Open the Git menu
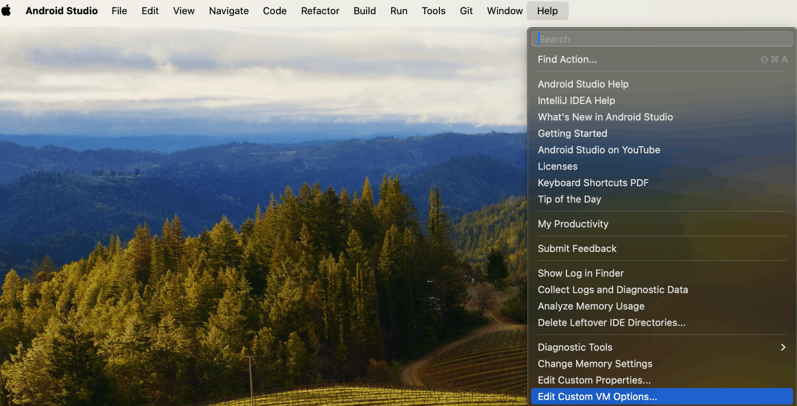This screenshot has width=797, height=406. pyautogui.click(x=466, y=11)
